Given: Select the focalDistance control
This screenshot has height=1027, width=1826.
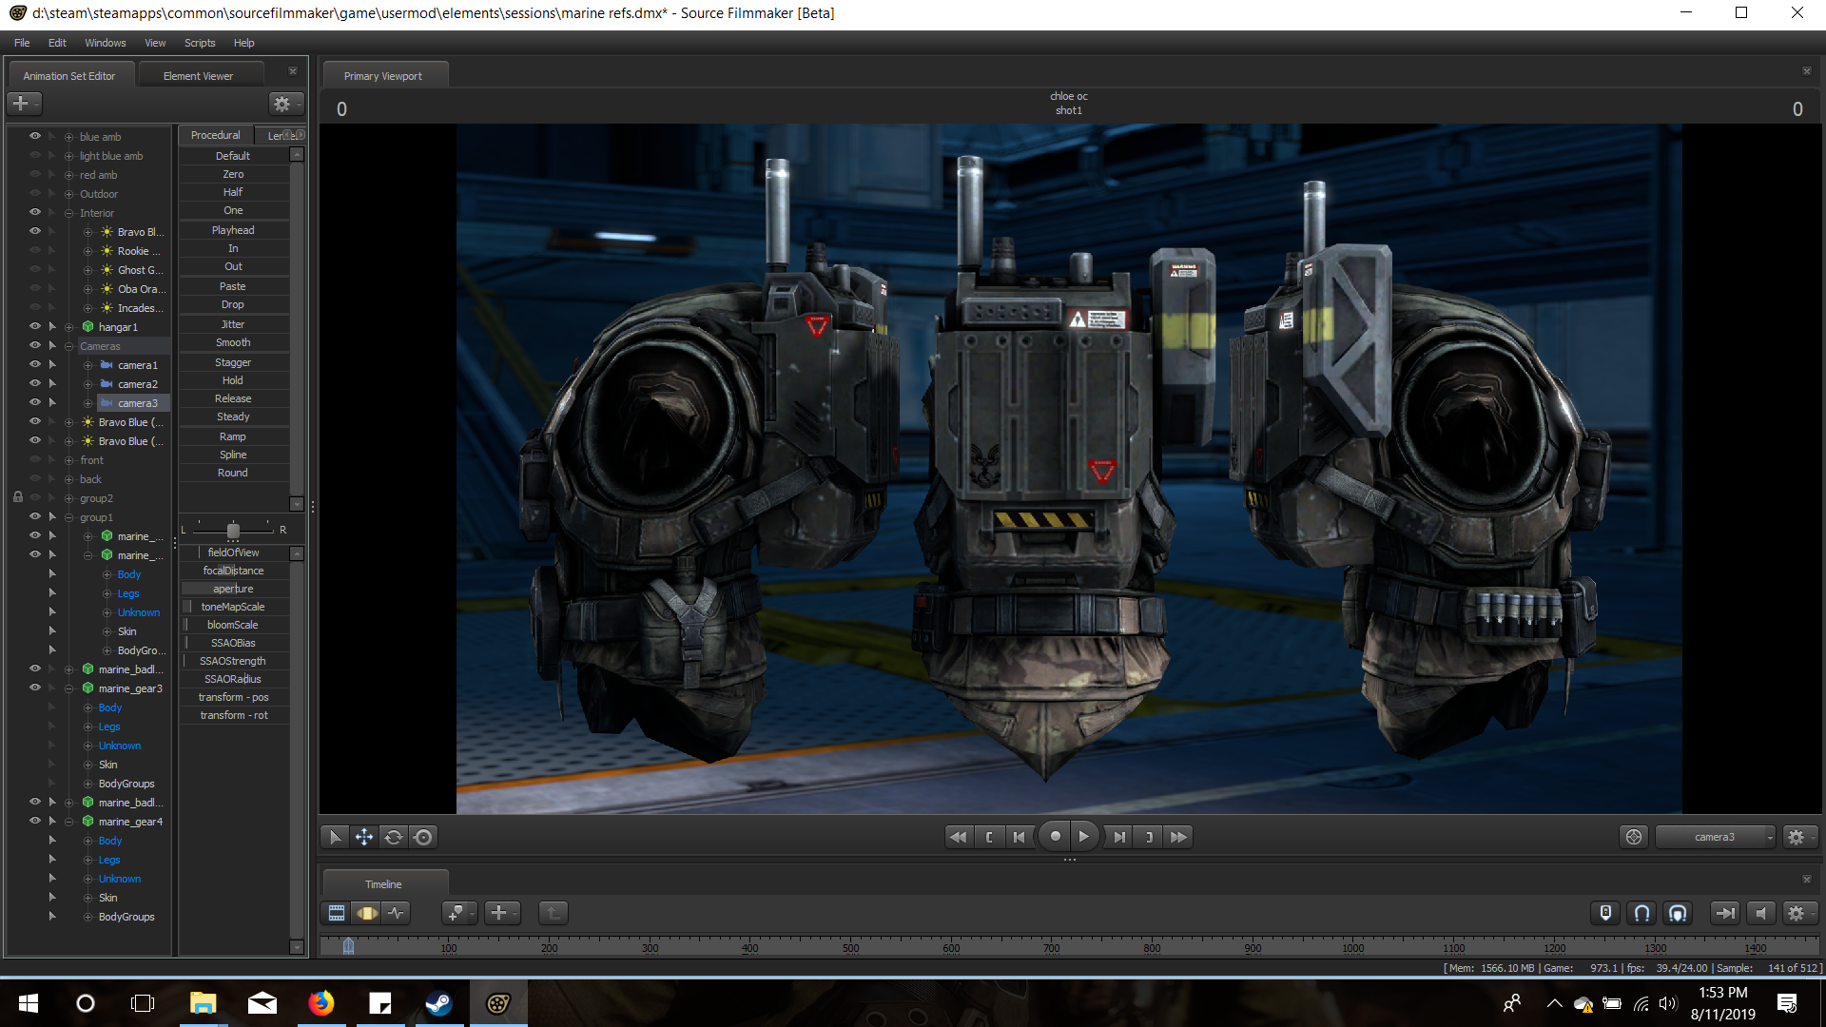Looking at the screenshot, I should [233, 571].
